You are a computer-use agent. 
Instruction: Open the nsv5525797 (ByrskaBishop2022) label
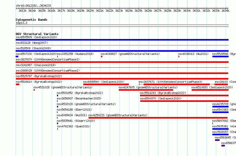[x=39, y=76]
